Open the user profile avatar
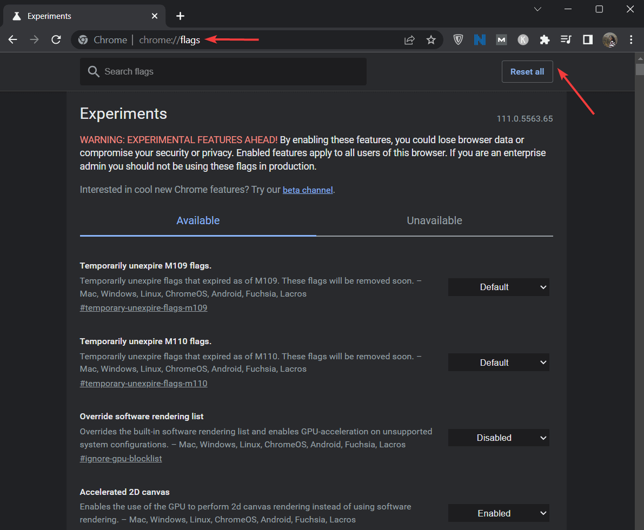The height and width of the screenshot is (530, 644). point(609,39)
